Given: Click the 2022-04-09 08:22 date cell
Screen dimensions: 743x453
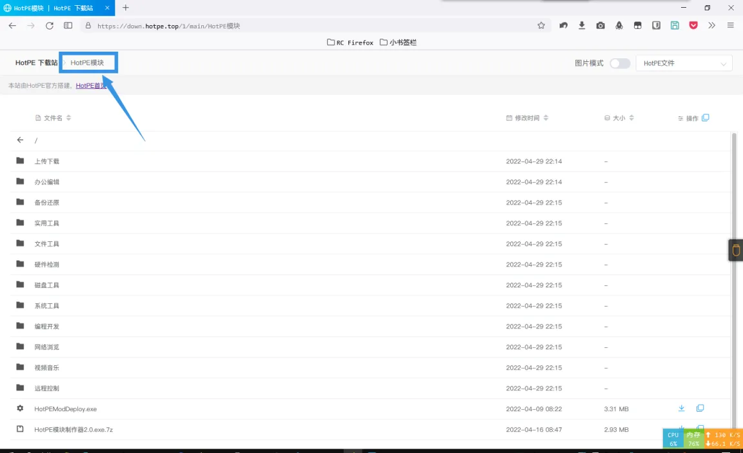Looking at the screenshot, I should tap(533, 409).
